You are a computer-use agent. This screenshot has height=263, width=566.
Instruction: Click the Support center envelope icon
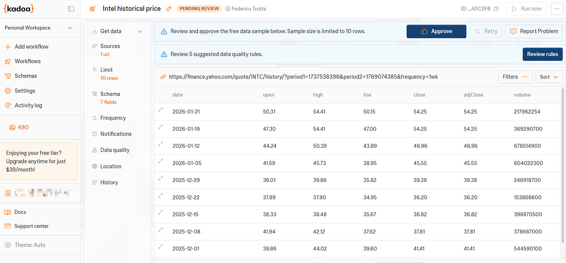(7, 226)
